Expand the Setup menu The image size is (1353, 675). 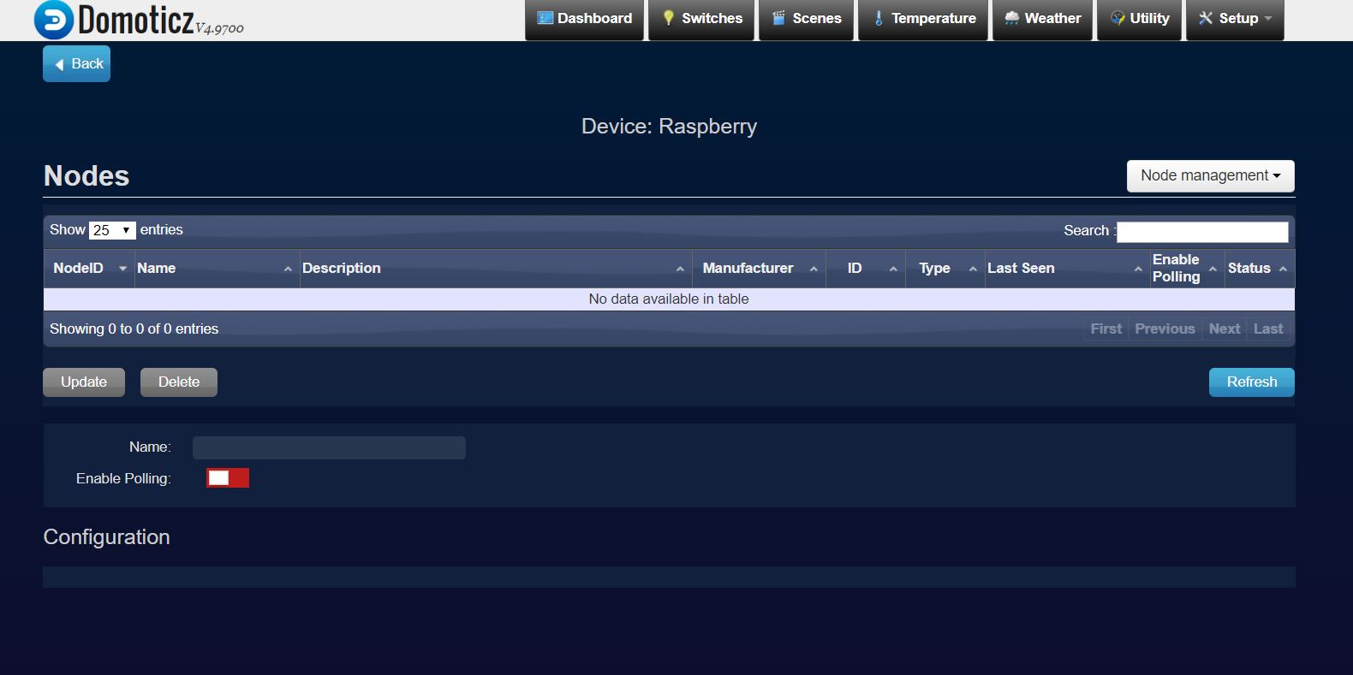click(x=1235, y=19)
